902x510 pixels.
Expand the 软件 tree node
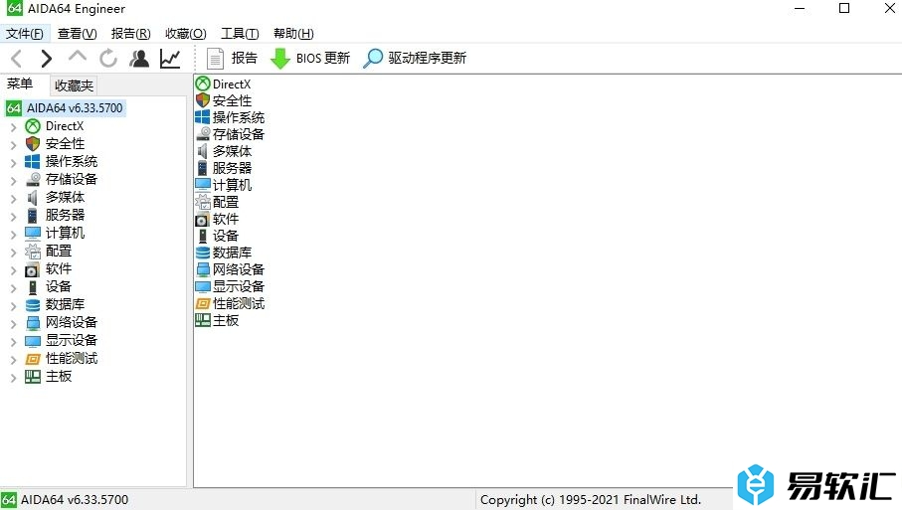(13, 270)
